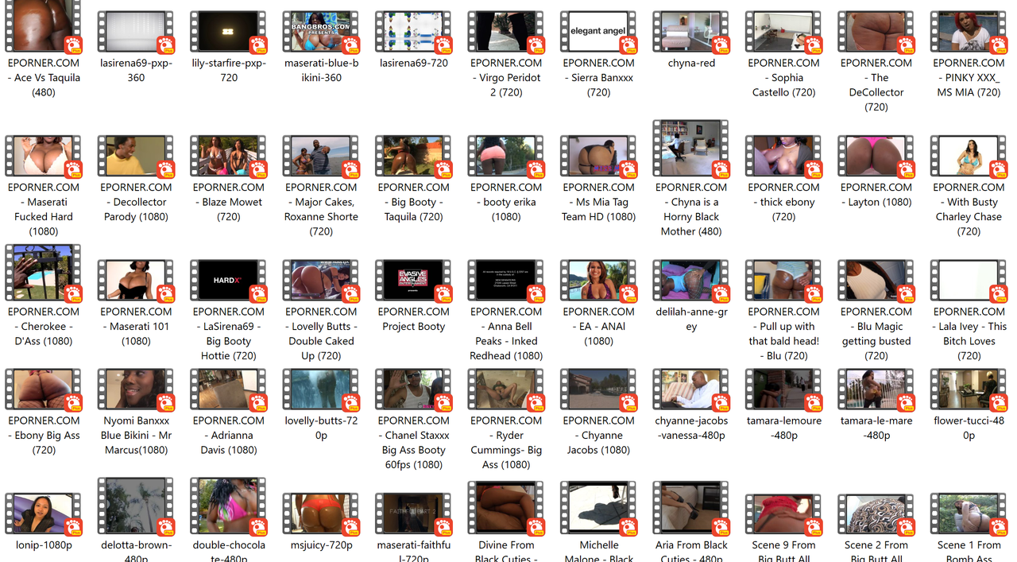
Task: Click the Virgo Peridot 2 (720) file icon
Action: pos(506,32)
